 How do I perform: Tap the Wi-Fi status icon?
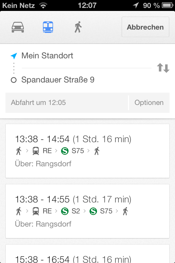pos(43,5)
